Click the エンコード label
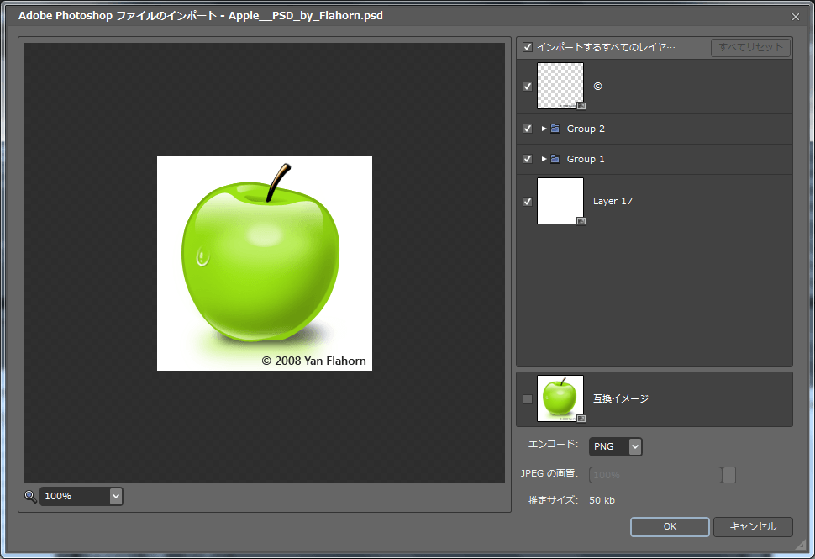Viewport: 815px width, 559px height. pos(553,444)
